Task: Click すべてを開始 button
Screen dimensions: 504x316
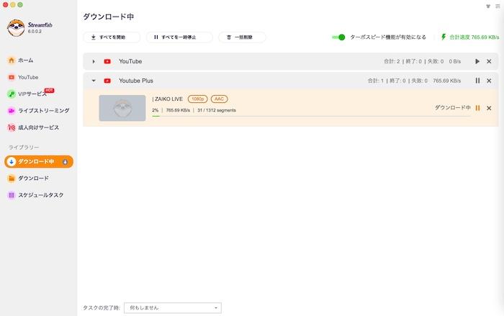Action: [112, 37]
